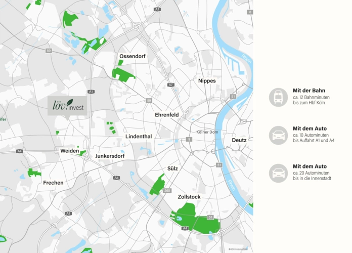
Task: Click text ca. 12 Bahnminuten bis zum Hbf Köln
Action: [x=311, y=100]
